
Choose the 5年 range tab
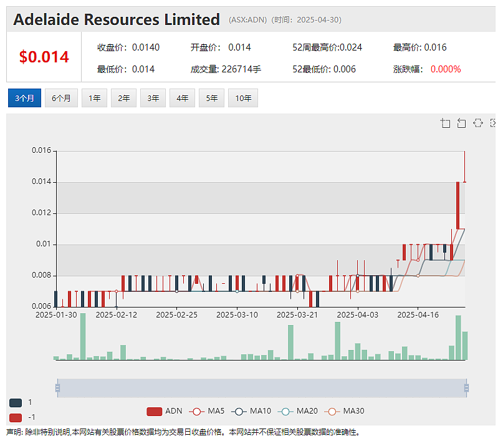[x=211, y=98]
